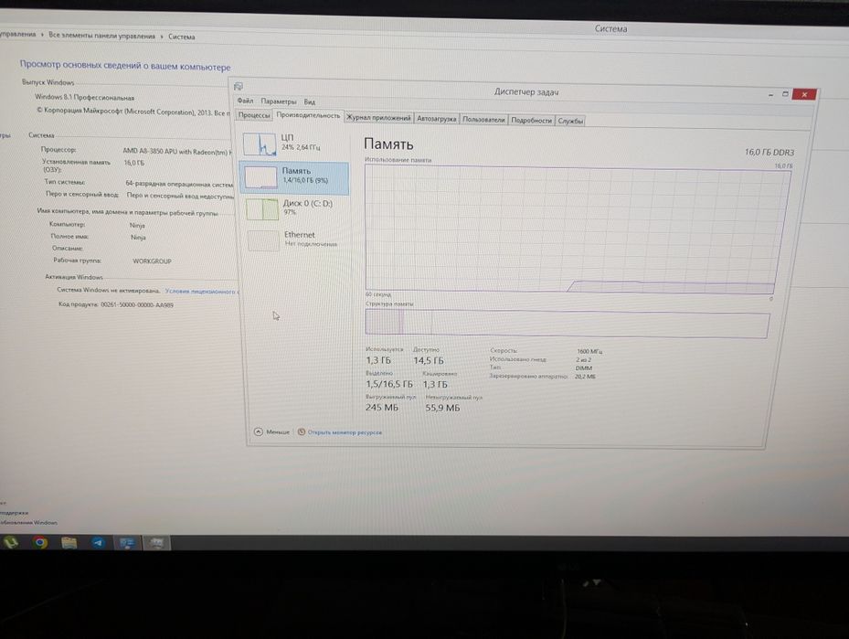Click the Просмотр основных сведений heading
Image resolution: width=849 pixels, height=639 pixels.
tap(125, 66)
